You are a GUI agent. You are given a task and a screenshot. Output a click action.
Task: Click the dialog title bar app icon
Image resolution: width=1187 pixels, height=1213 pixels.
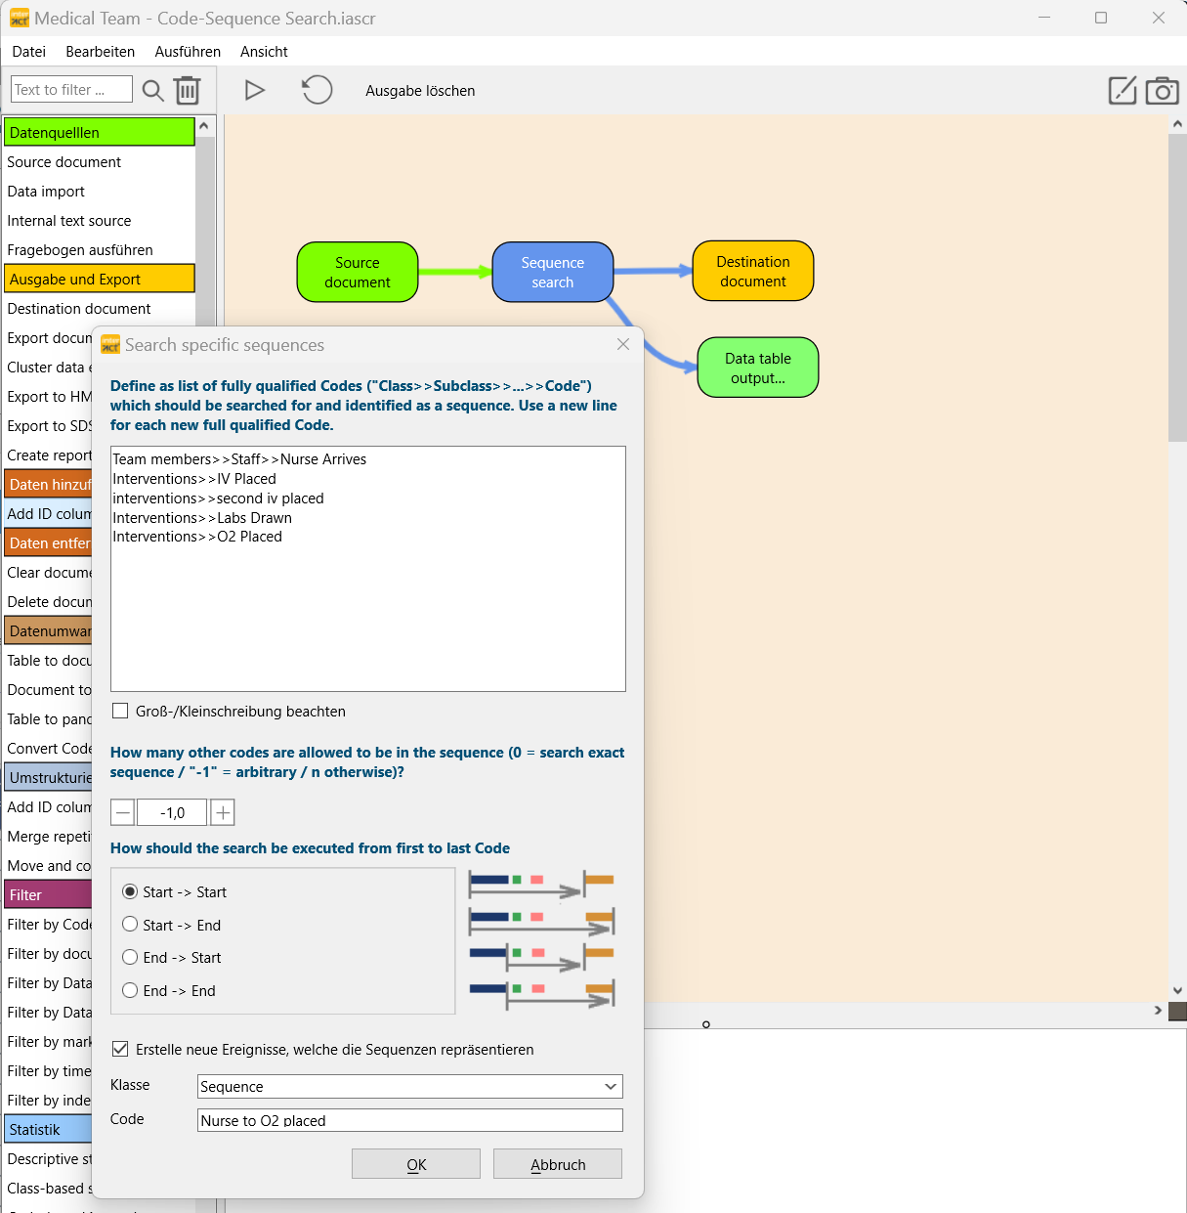pyautogui.click(x=110, y=345)
